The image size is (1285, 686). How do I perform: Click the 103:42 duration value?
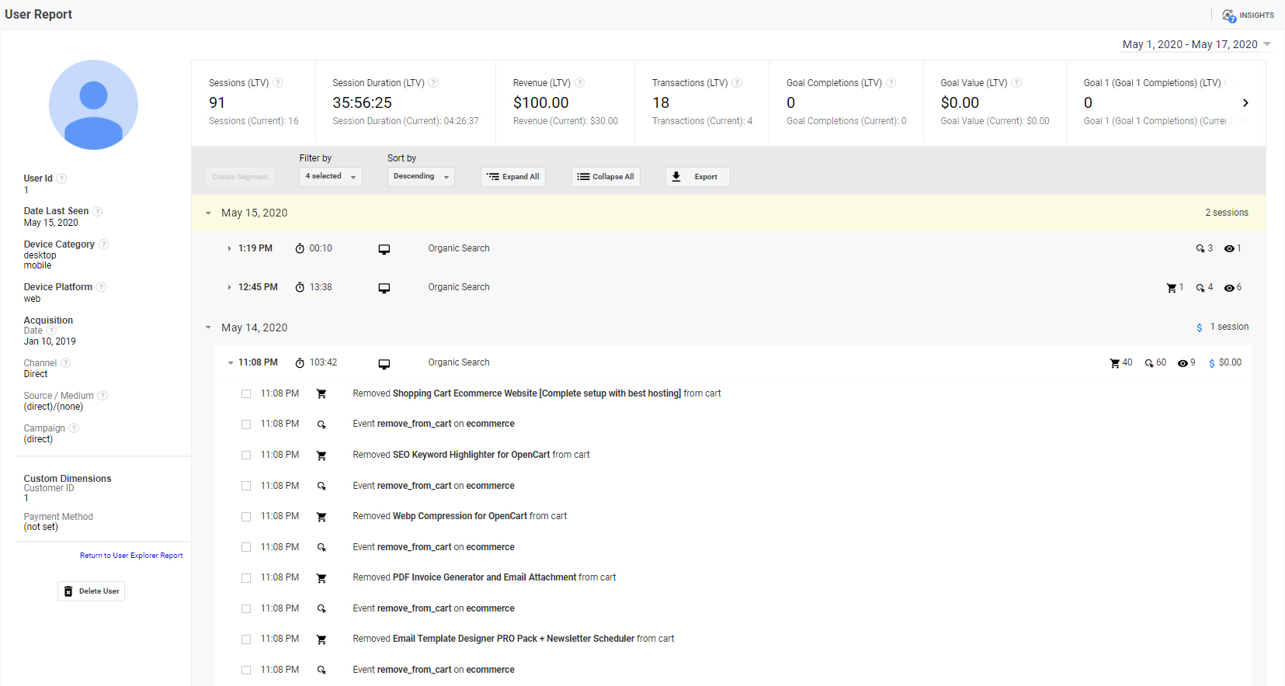coord(323,362)
